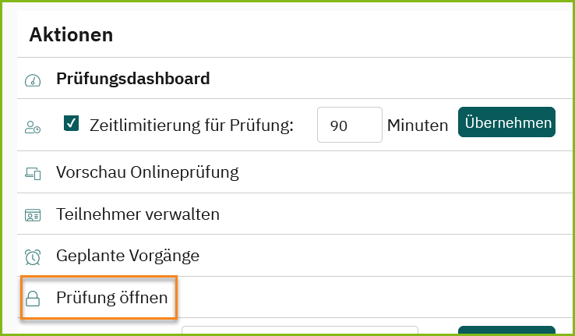Click the Minuten unit label
The image size is (575, 336).
click(x=418, y=126)
